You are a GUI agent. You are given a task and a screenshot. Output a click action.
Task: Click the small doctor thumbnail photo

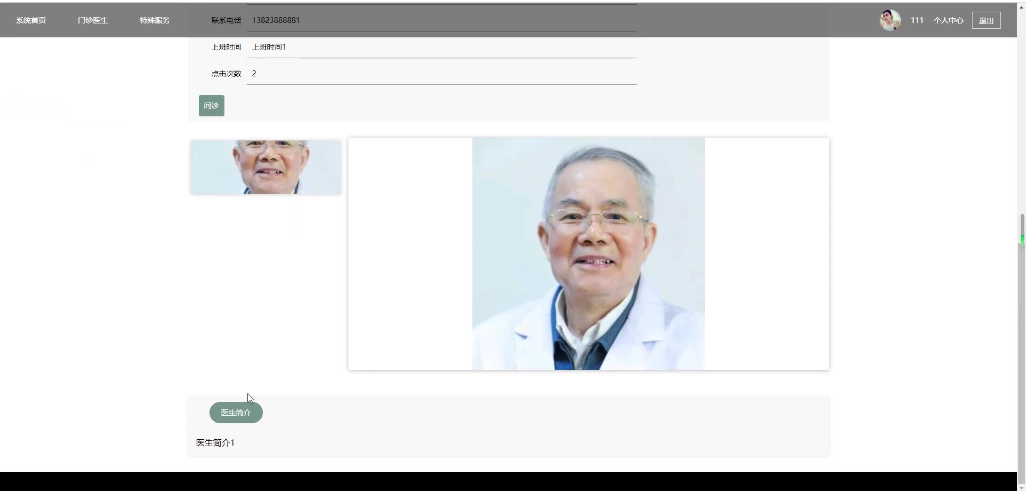pos(266,166)
